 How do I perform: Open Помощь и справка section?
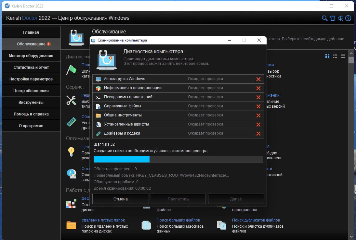pos(31,114)
